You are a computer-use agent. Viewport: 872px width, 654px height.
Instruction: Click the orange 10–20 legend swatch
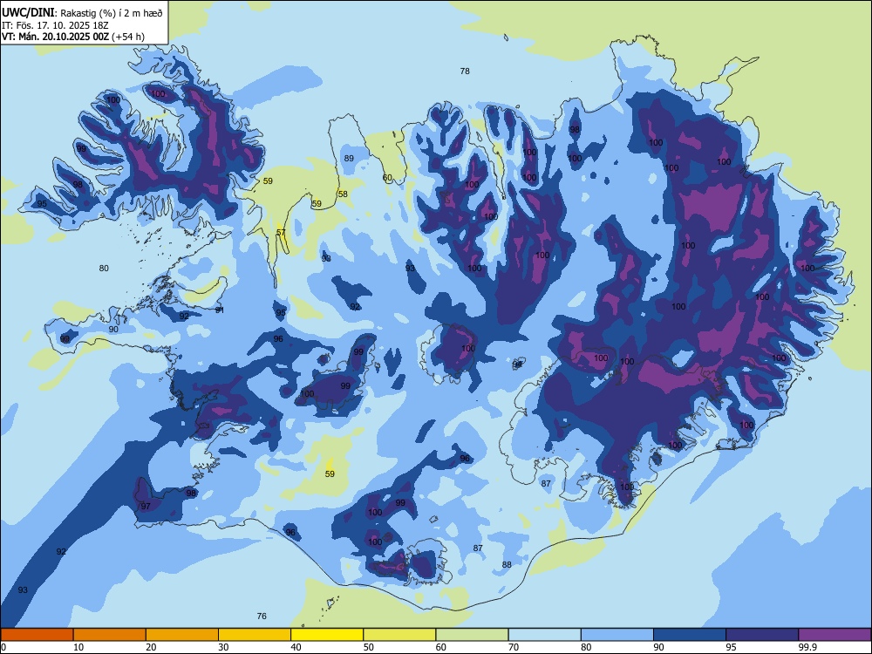pos(110,635)
